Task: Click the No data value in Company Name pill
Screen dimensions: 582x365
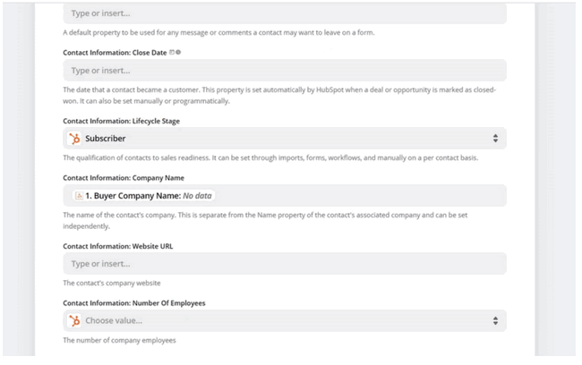Action: click(x=198, y=195)
